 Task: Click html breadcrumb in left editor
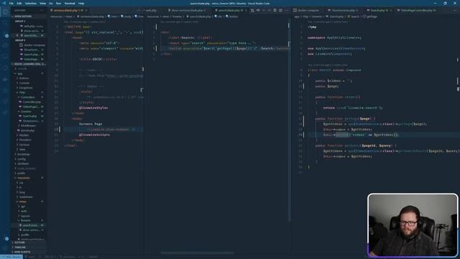[x=113, y=17]
